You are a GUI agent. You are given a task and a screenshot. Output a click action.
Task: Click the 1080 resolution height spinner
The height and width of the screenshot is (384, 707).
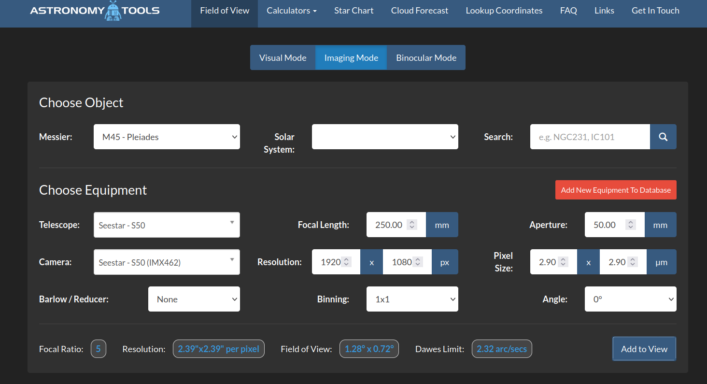coord(418,262)
